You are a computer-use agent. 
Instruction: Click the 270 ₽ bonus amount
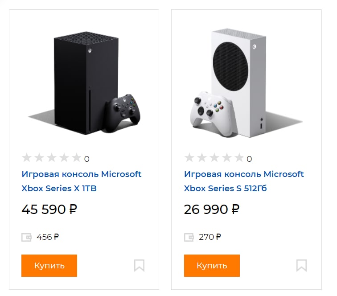pos(210,237)
